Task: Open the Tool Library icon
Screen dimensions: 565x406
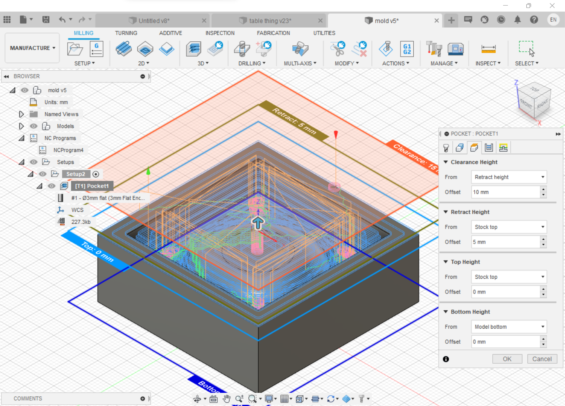Action: (x=434, y=49)
